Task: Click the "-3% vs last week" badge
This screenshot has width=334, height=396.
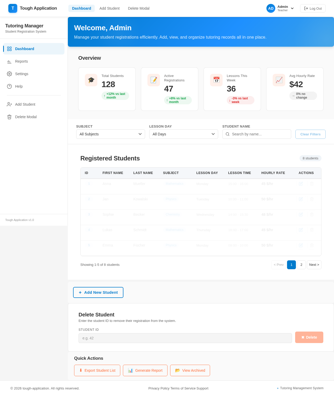Action: pos(241,100)
